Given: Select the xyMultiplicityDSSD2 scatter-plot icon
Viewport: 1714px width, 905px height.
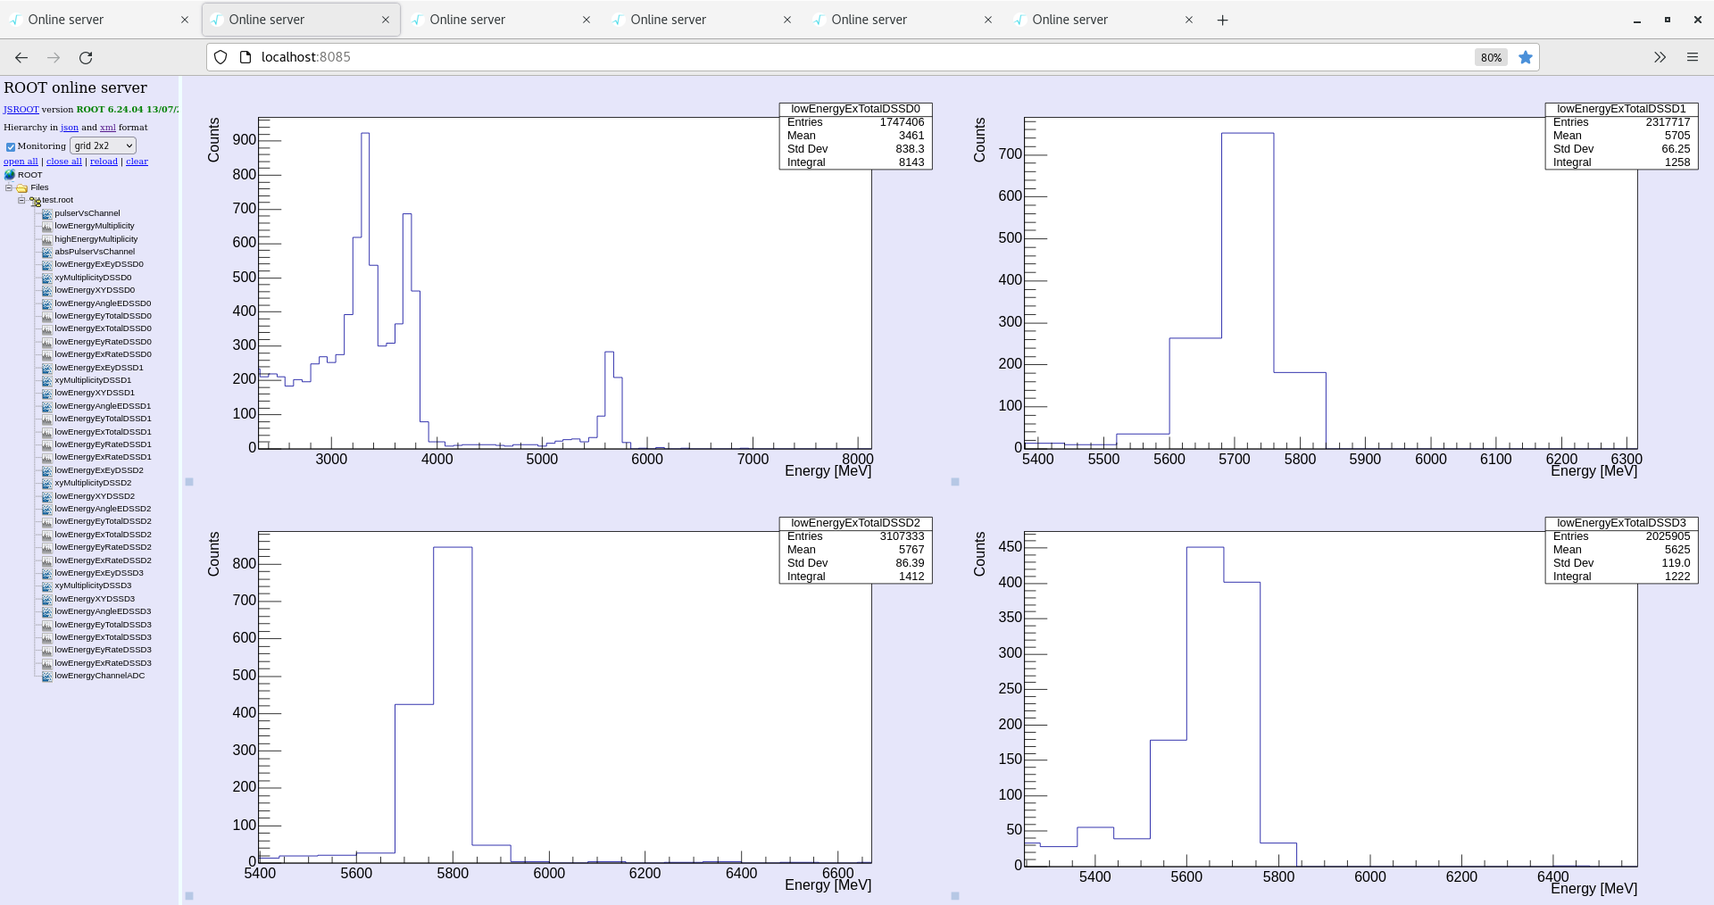Looking at the screenshot, I should click(x=46, y=483).
